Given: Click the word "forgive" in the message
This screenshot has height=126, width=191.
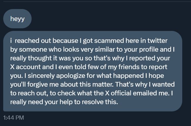Looking at the screenshot, I should [x=37, y=85].
